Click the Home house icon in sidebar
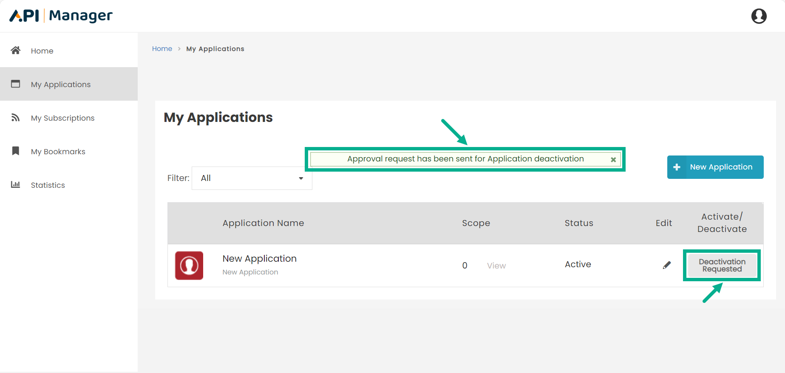 tap(16, 51)
